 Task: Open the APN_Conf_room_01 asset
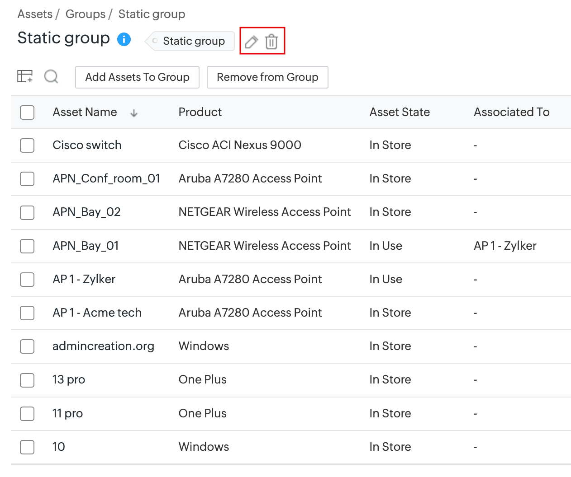point(106,178)
